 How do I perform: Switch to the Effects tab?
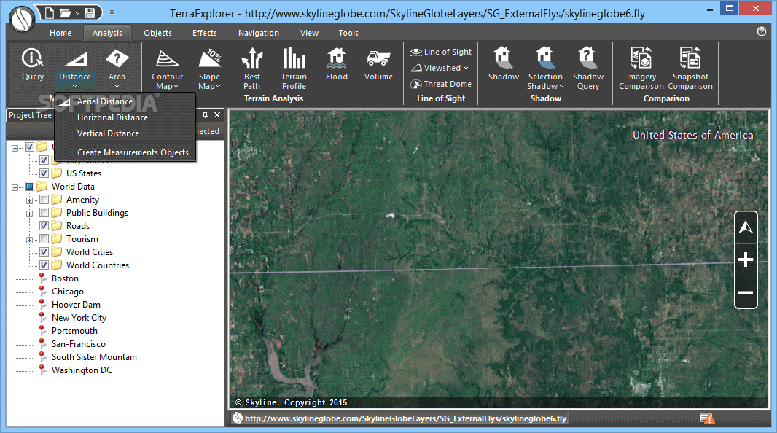[x=205, y=33]
